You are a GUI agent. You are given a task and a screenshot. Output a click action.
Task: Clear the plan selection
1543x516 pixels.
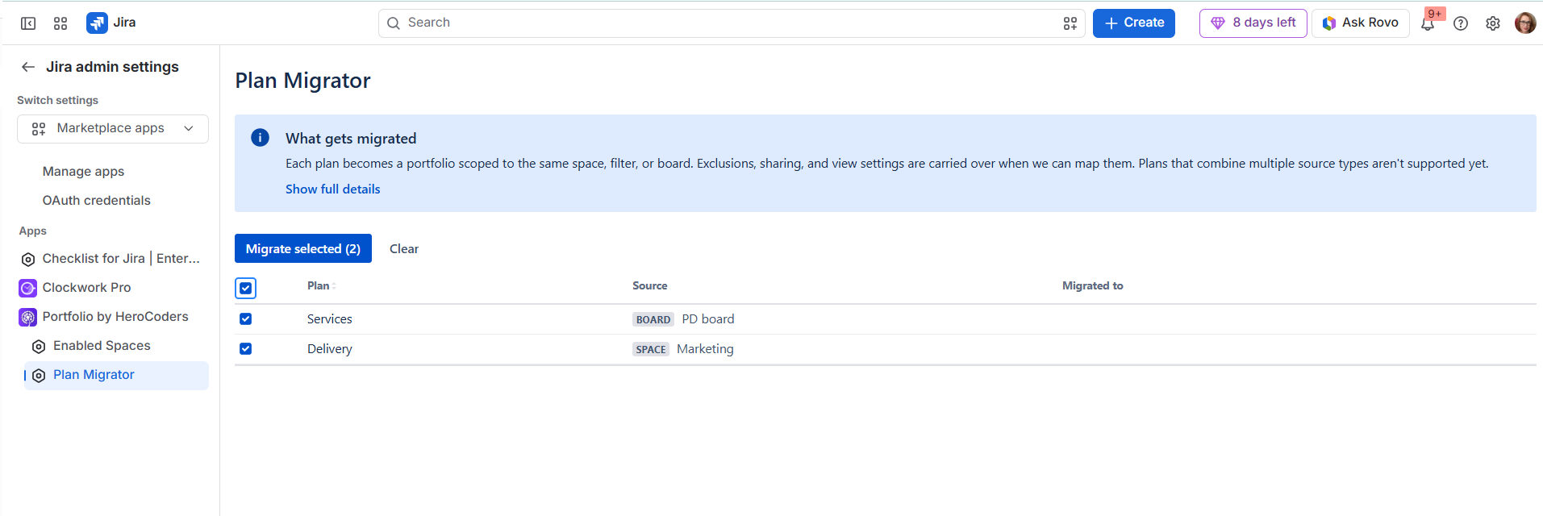tap(404, 249)
